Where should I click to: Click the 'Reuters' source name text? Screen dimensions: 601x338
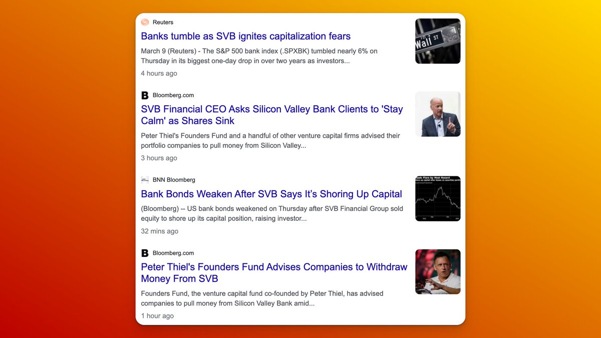pyautogui.click(x=163, y=23)
